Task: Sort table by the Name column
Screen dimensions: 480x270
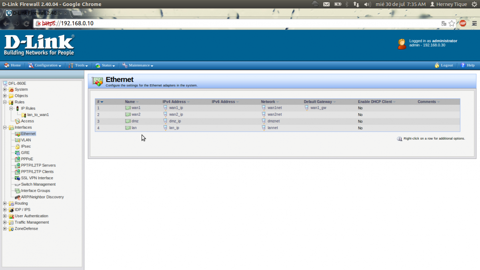Action: (x=132, y=102)
